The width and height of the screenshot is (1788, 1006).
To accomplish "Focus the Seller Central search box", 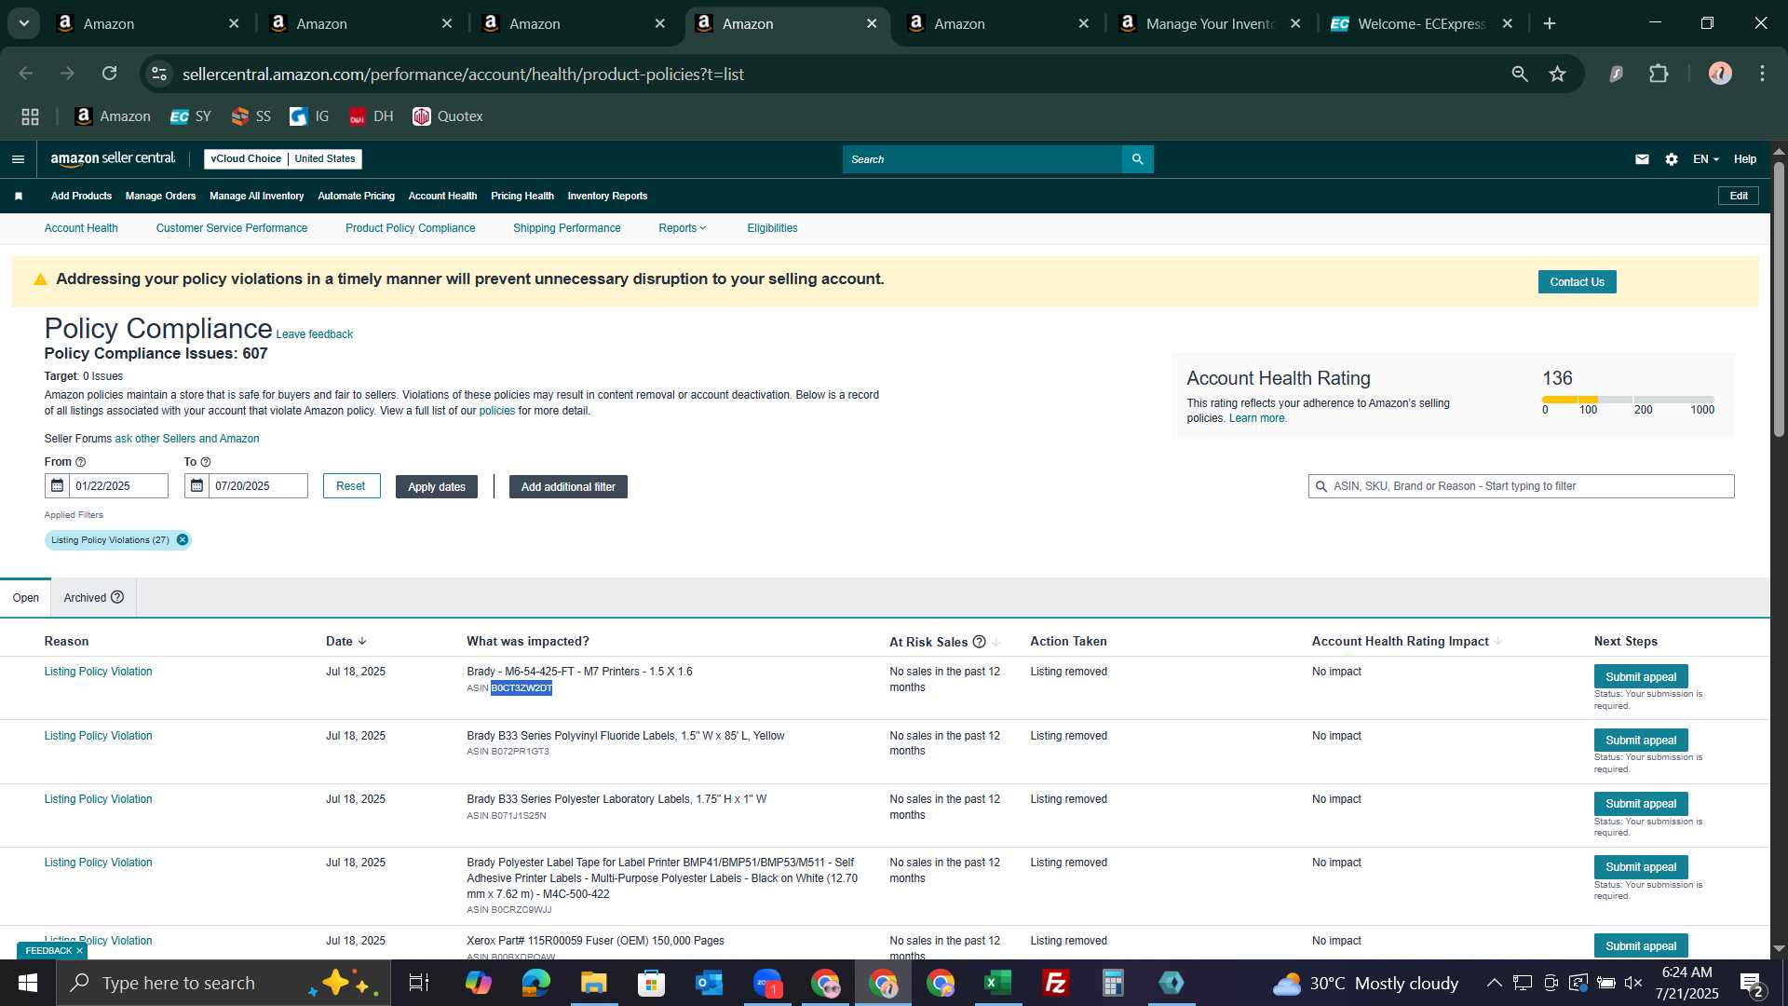I will 982,159.
